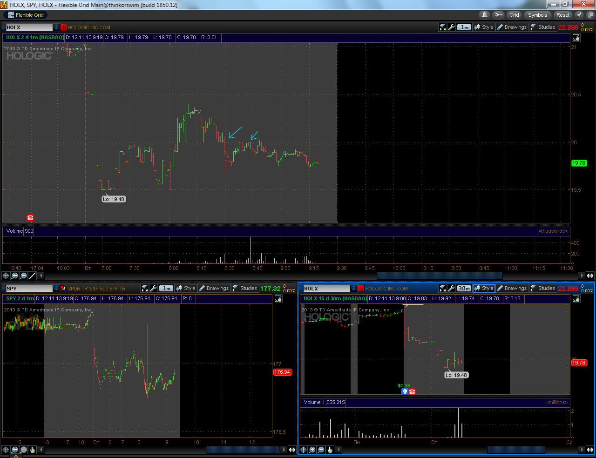Open Drawings menu on top HOLX chart
Image resolution: width=596 pixels, height=458 pixels.
point(512,27)
